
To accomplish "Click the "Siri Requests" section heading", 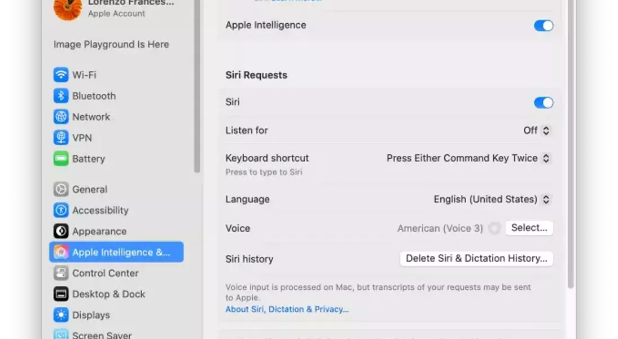I will (x=256, y=75).
